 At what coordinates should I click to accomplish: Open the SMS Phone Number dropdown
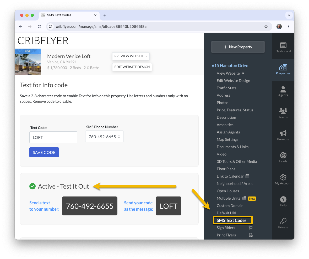tap(104, 137)
